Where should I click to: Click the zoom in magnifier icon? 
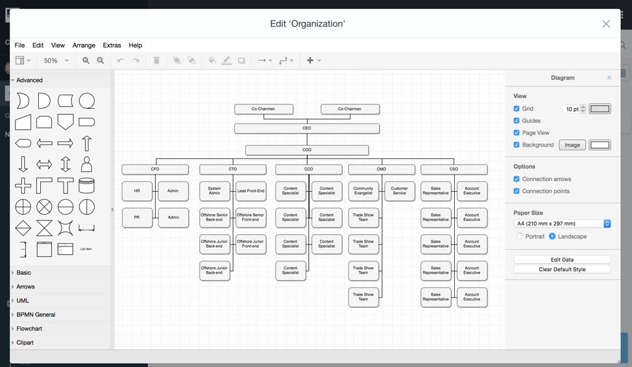86,60
